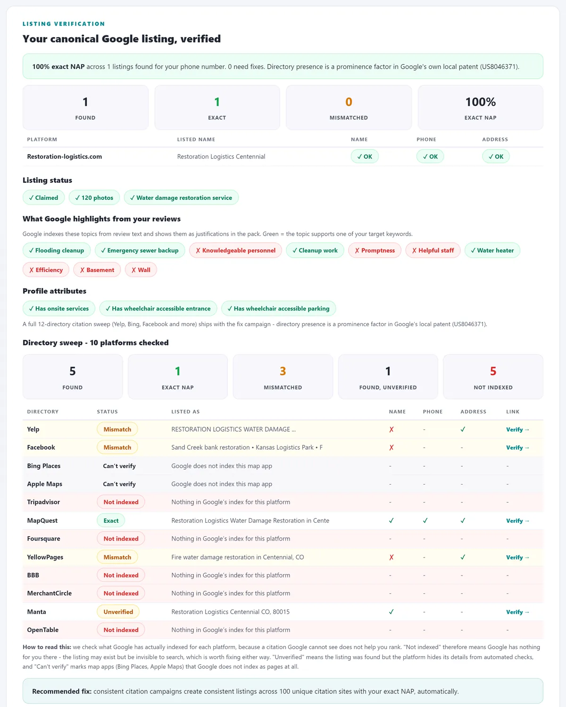
Task: Click the 5 Not Indexed summary card
Action: [493, 377]
